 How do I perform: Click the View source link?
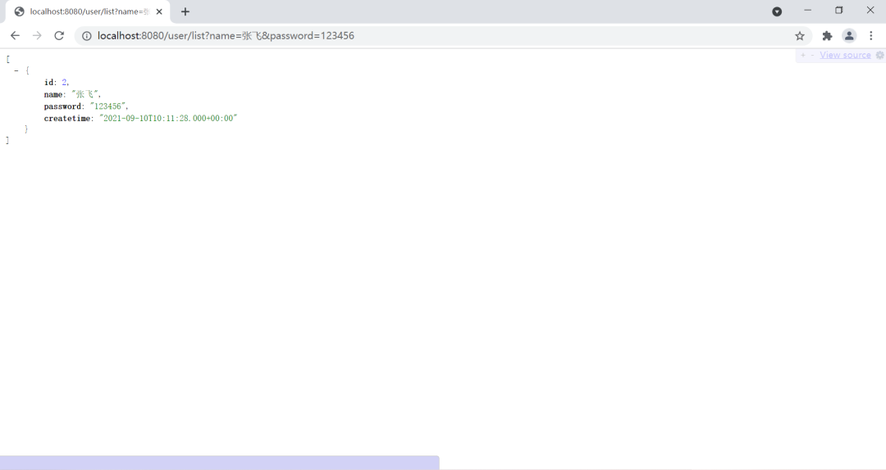pos(845,55)
